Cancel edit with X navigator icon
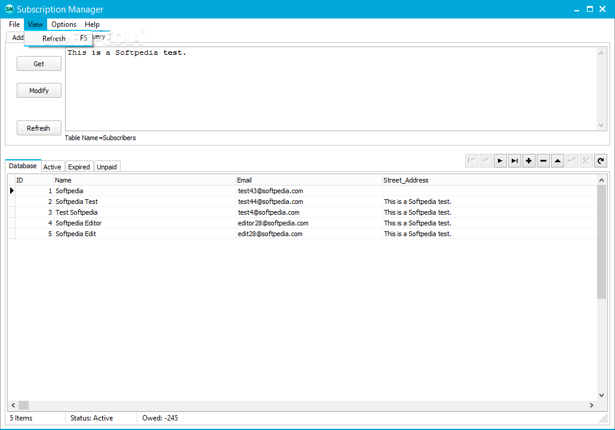615x430 pixels. pos(586,160)
